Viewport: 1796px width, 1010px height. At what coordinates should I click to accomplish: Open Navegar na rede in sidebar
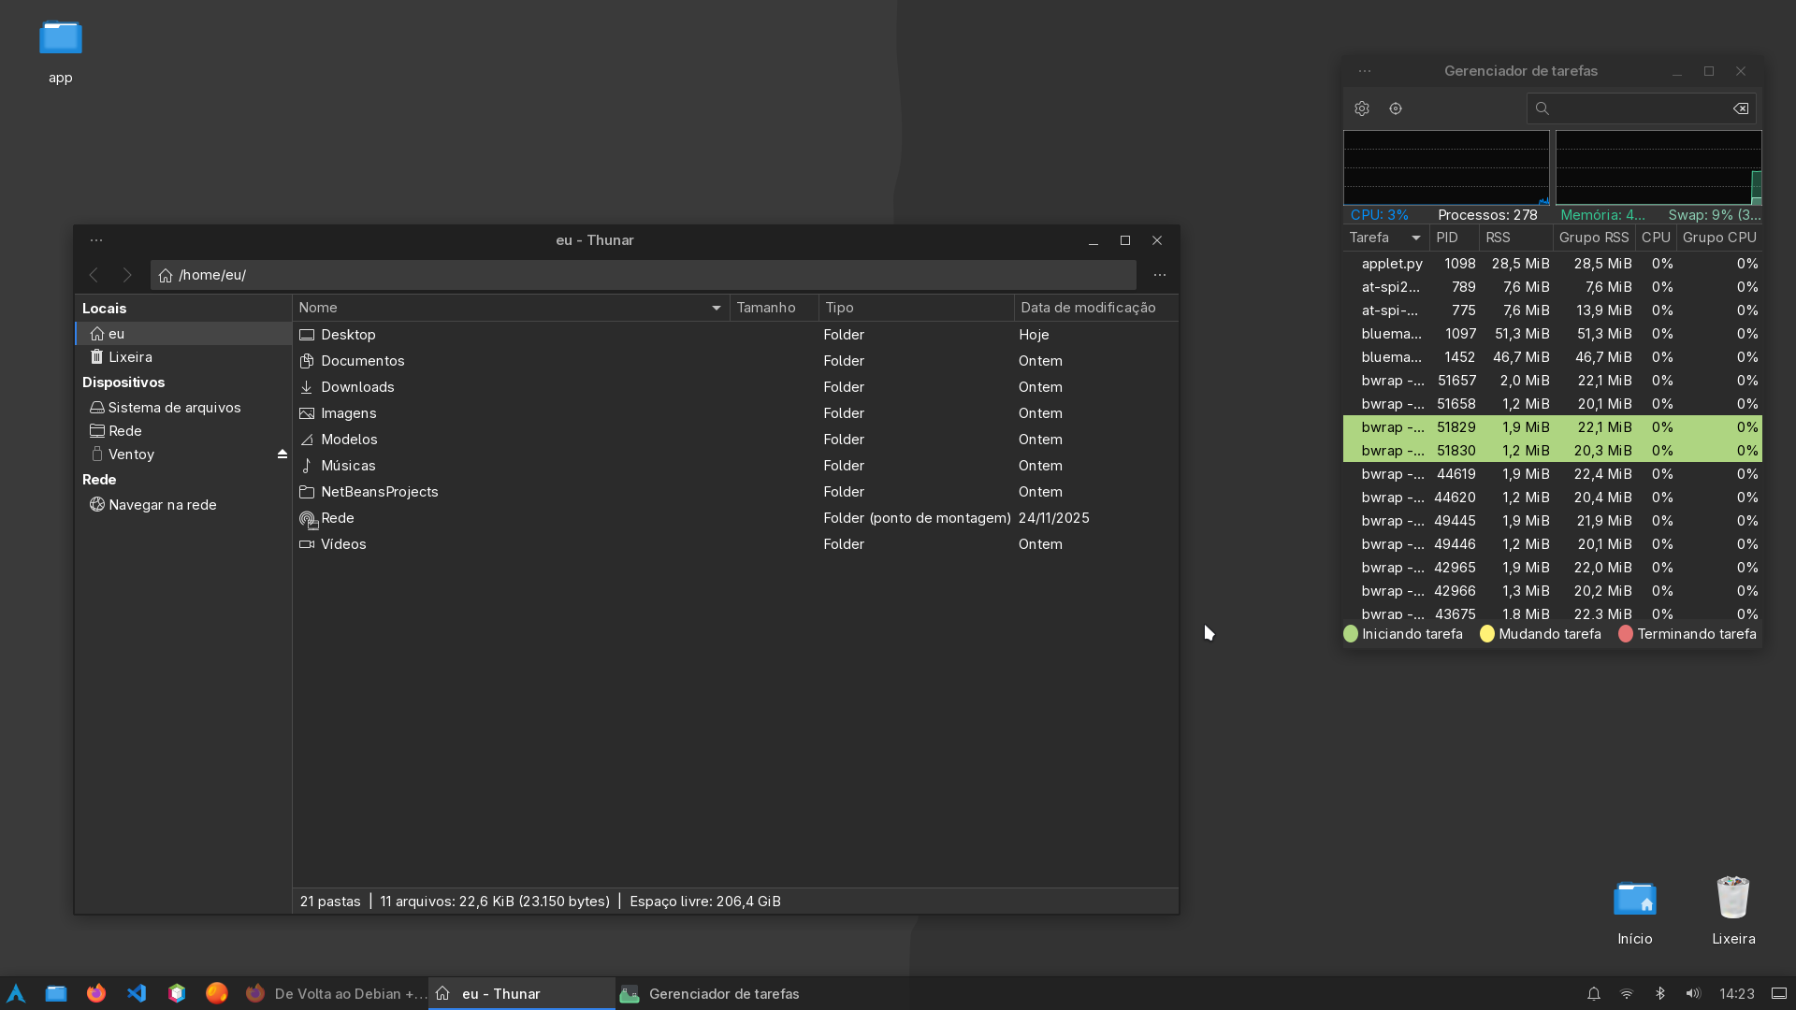click(162, 505)
